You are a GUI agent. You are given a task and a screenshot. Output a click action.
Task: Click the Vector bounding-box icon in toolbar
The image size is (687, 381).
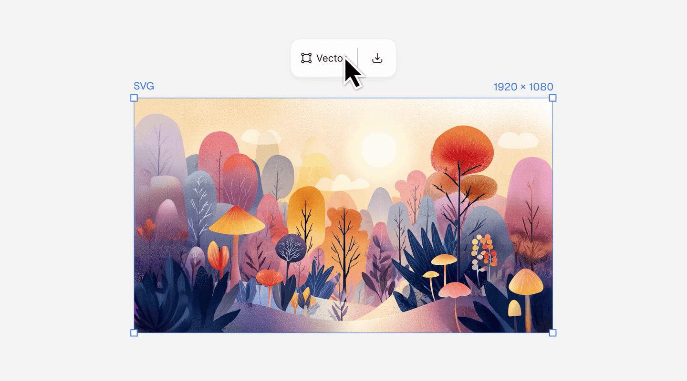pos(306,58)
